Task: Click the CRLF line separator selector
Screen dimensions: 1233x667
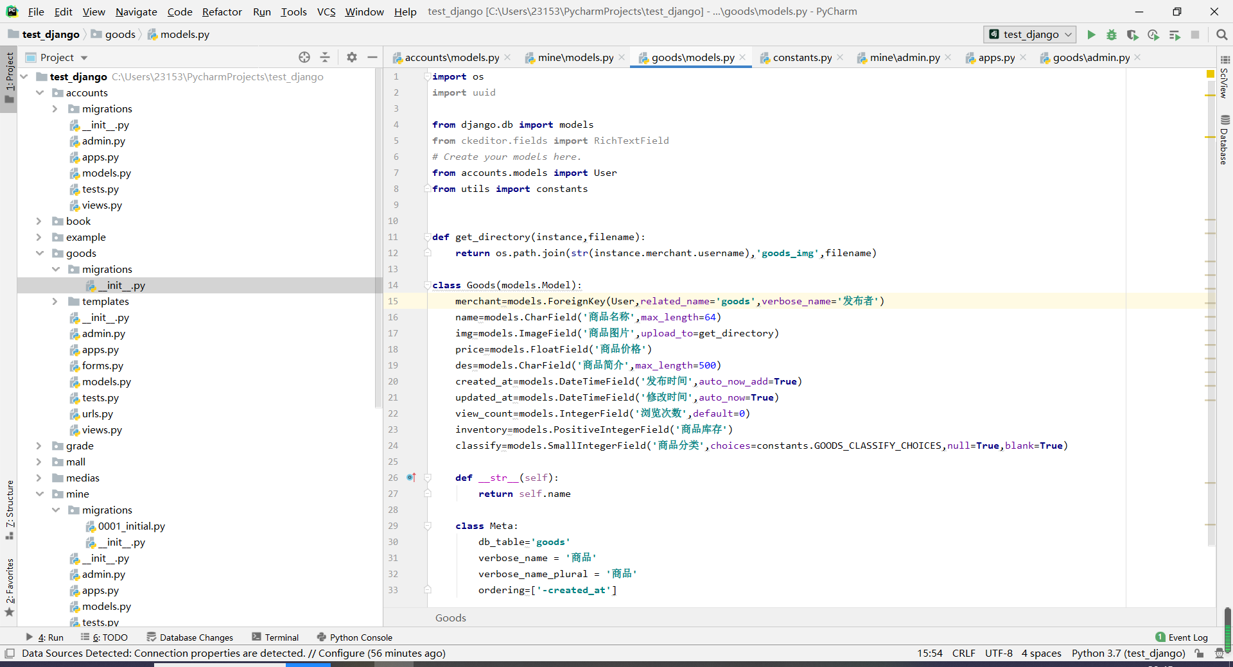Action: pos(963,654)
